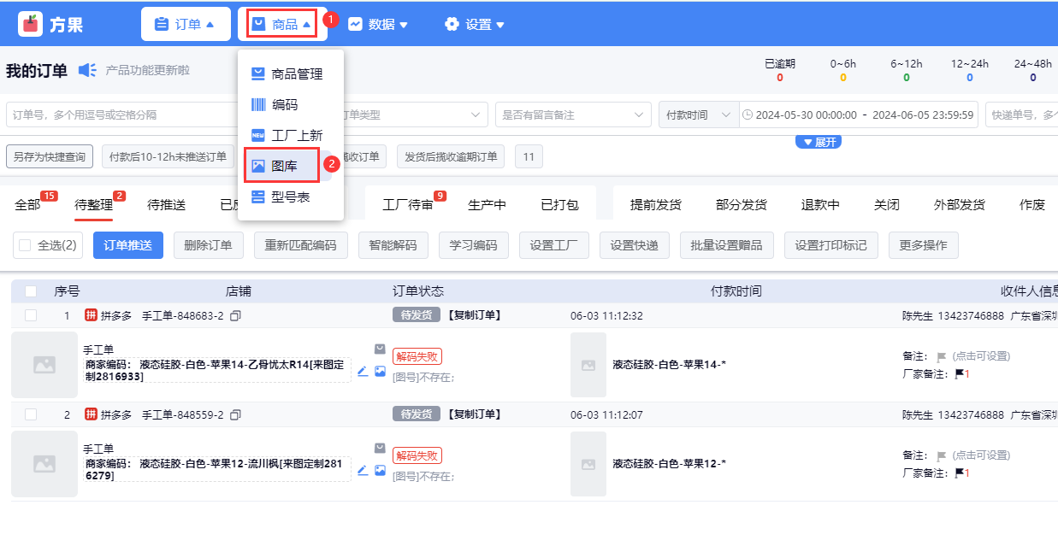Click the 编码 barcode icon

(x=258, y=105)
